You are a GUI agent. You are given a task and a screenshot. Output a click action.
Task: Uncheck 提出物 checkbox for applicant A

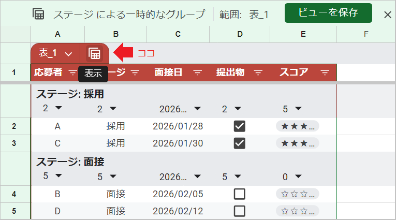click(239, 126)
